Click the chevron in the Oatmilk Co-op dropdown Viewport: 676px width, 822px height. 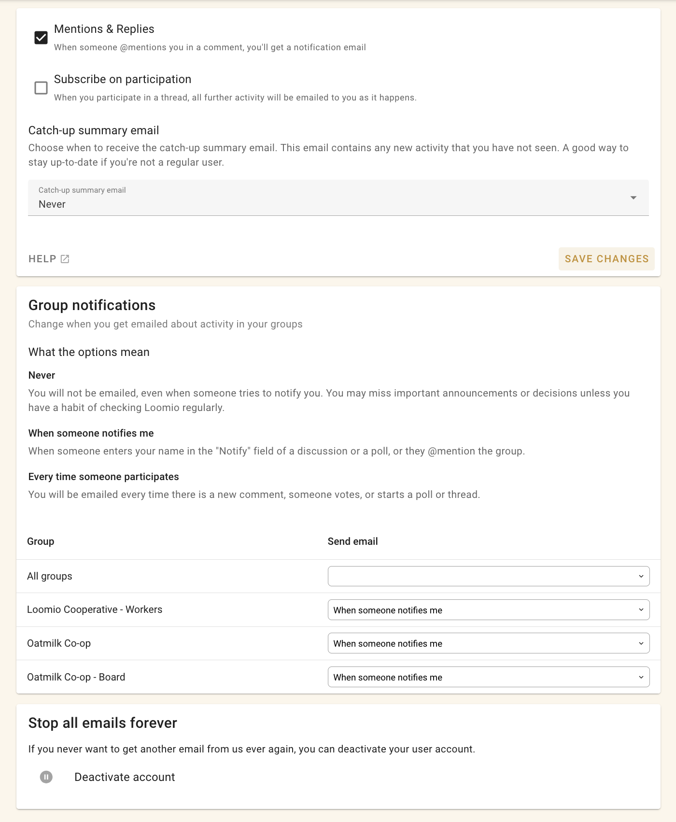641,643
